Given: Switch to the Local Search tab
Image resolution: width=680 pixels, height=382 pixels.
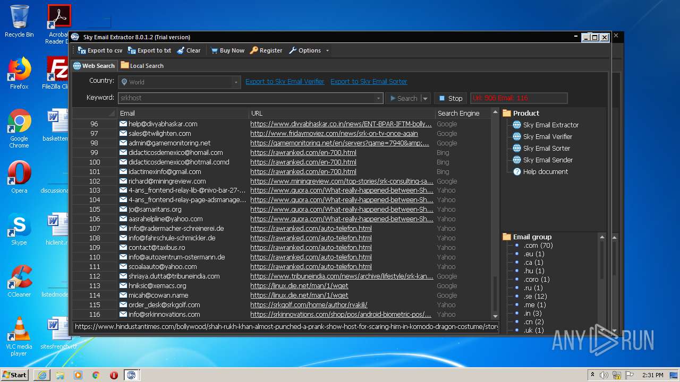Looking at the screenshot, I should pyautogui.click(x=142, y=66).
